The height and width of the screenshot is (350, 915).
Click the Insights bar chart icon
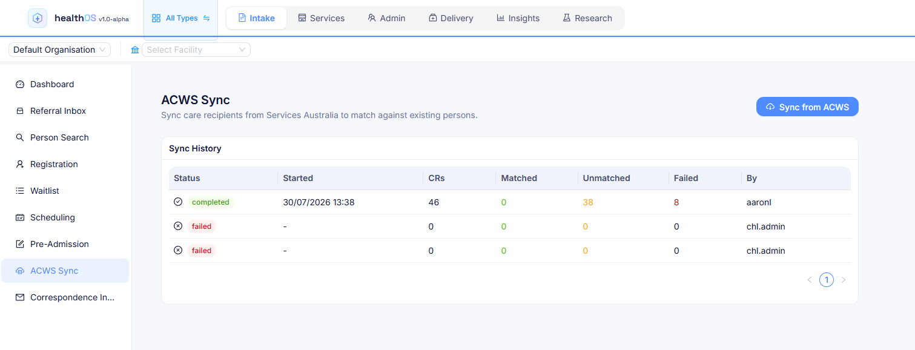(x=501, y=18)
